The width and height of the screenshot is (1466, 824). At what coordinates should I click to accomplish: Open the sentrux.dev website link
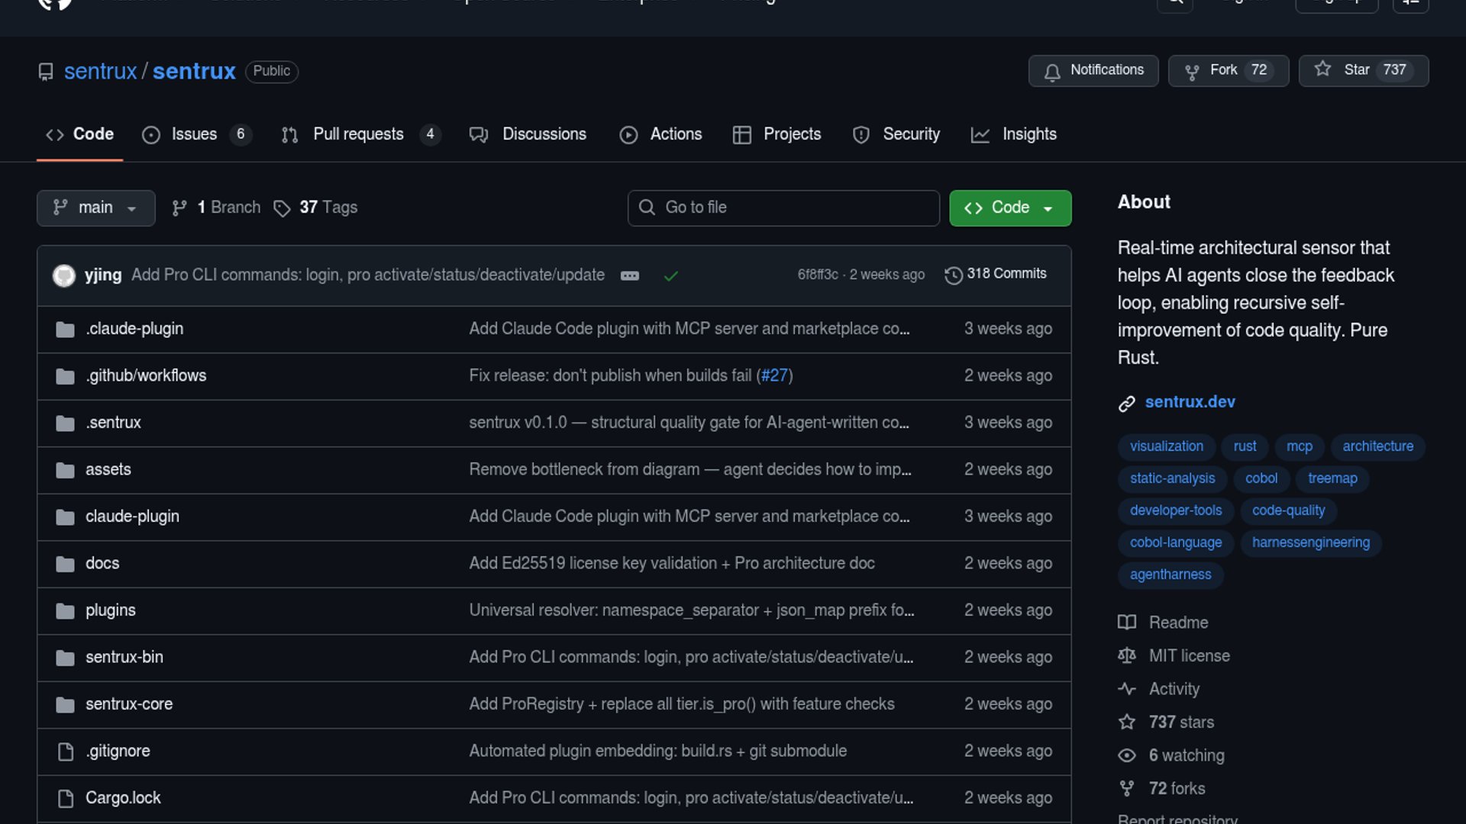(1190, 402)
